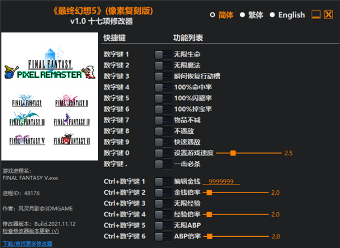The image size is (340, 248).
Task: Click the 无限生命 label
Action: pos(187,54)
